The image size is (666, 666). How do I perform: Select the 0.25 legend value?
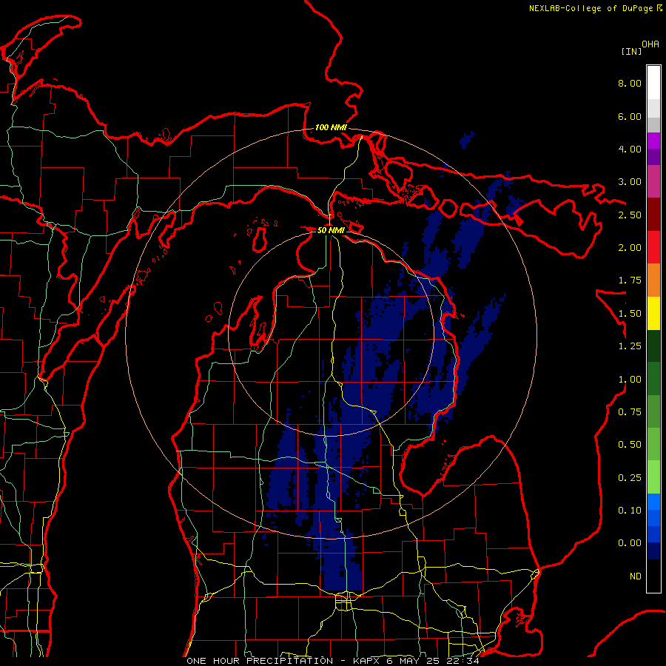630,478
